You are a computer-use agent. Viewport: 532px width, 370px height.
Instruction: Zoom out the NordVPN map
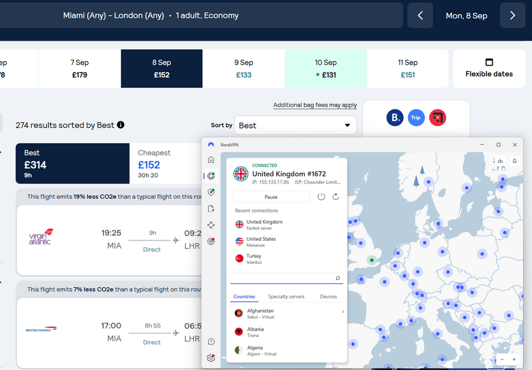coord(502,359)
